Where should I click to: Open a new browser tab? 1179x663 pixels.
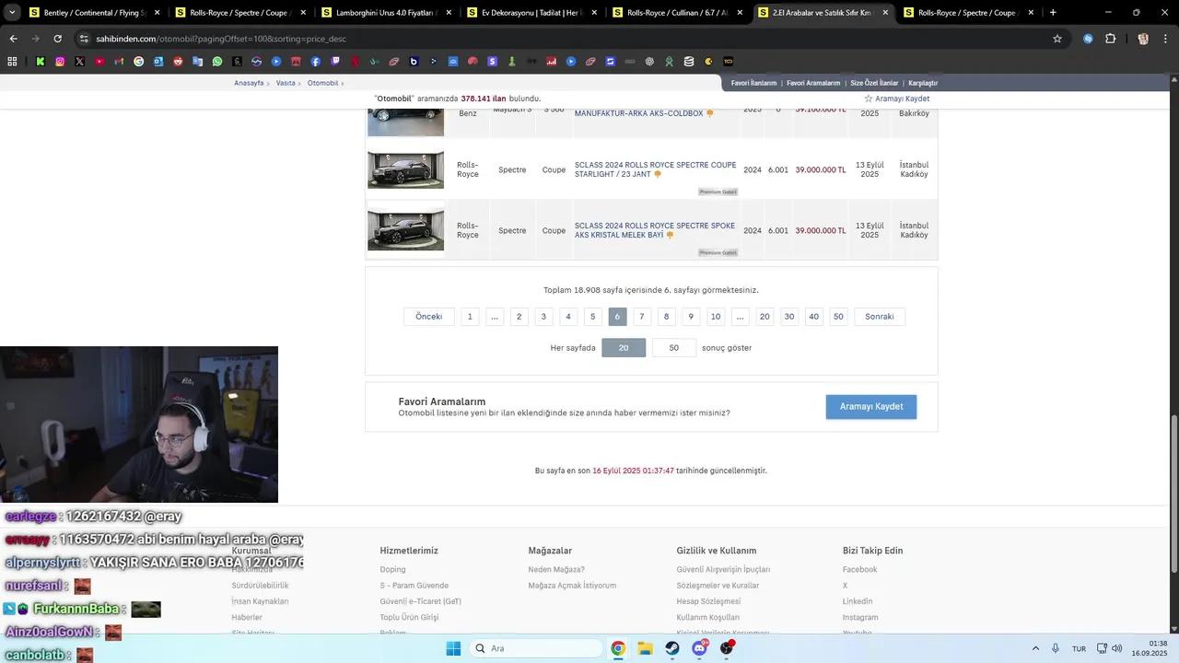[x=1053, y=13]
